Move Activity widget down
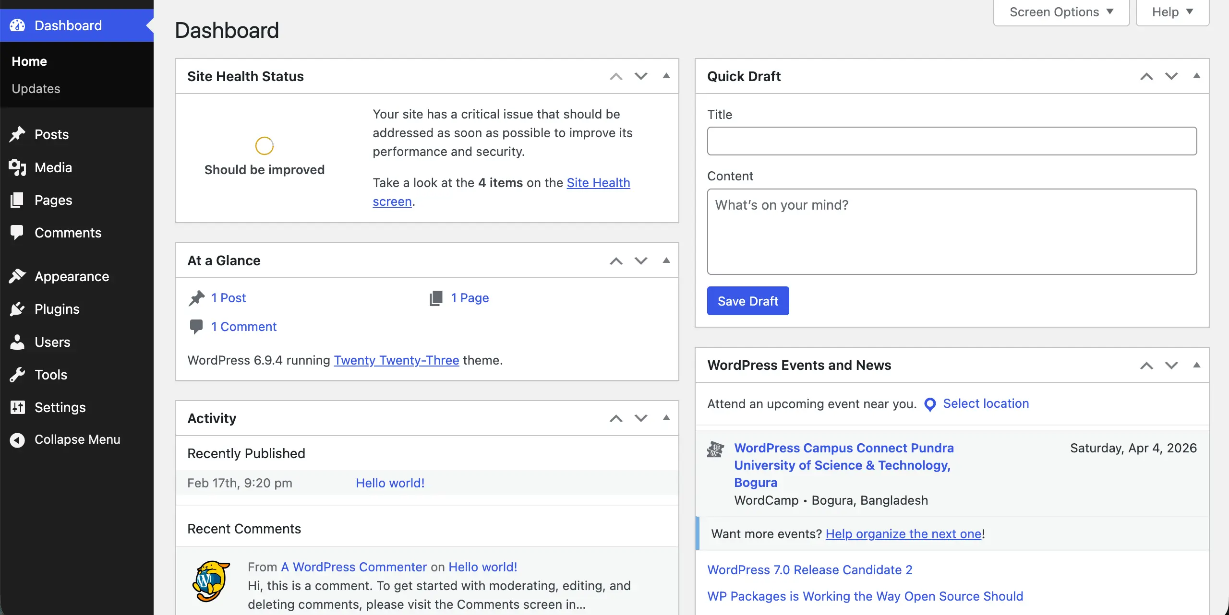 pos(641,418)
